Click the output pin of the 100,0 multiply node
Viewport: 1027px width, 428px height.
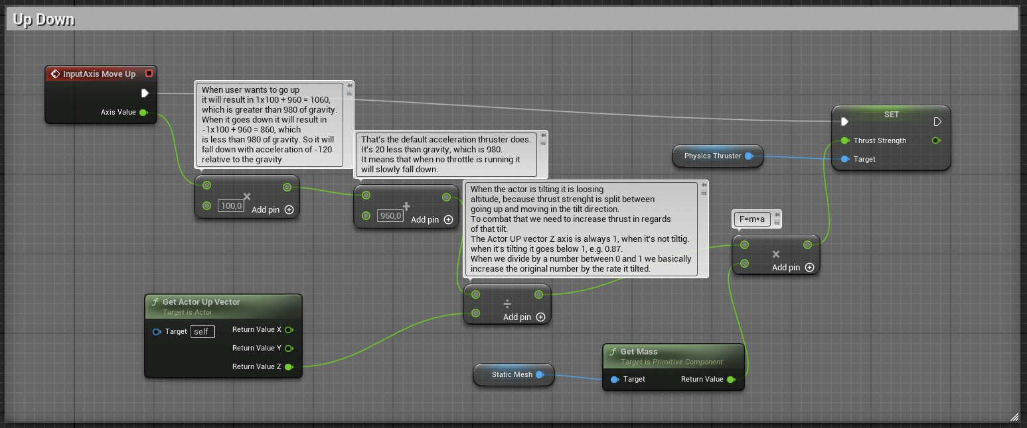pos(287,187)
